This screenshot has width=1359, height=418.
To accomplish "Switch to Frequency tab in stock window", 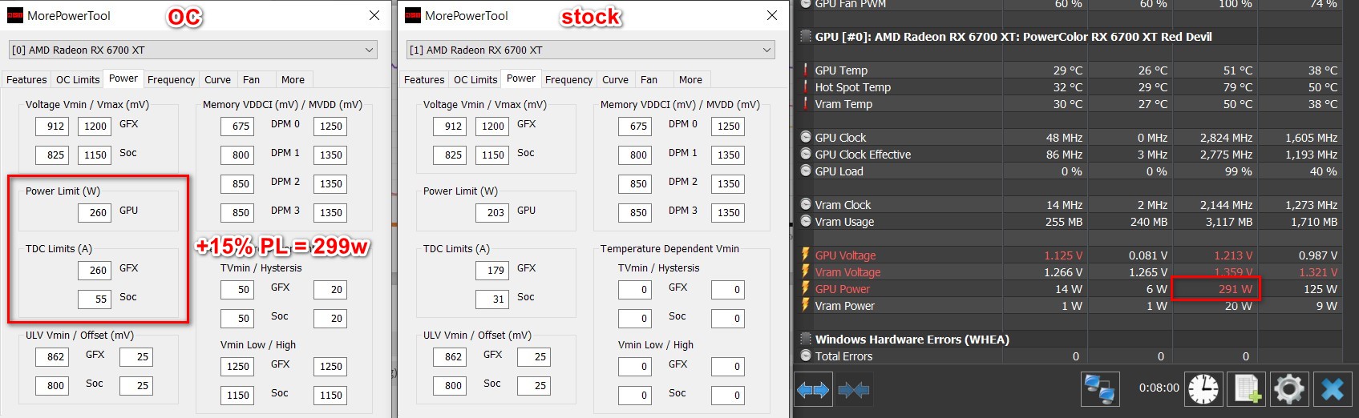I will point(568,79).
